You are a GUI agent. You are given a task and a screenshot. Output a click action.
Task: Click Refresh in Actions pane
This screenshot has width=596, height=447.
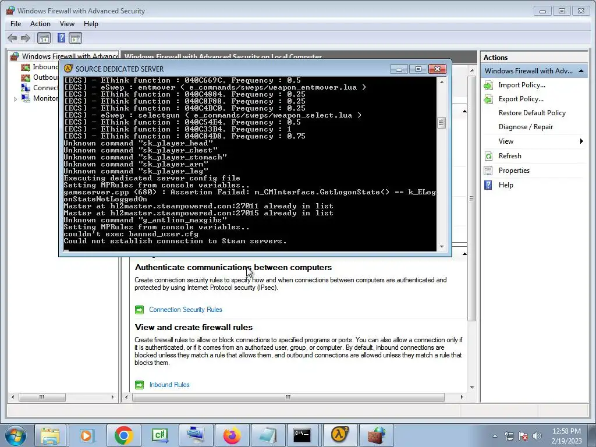(510, 156)
